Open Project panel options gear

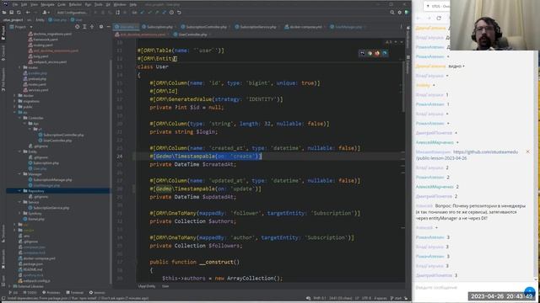(101, 27)
